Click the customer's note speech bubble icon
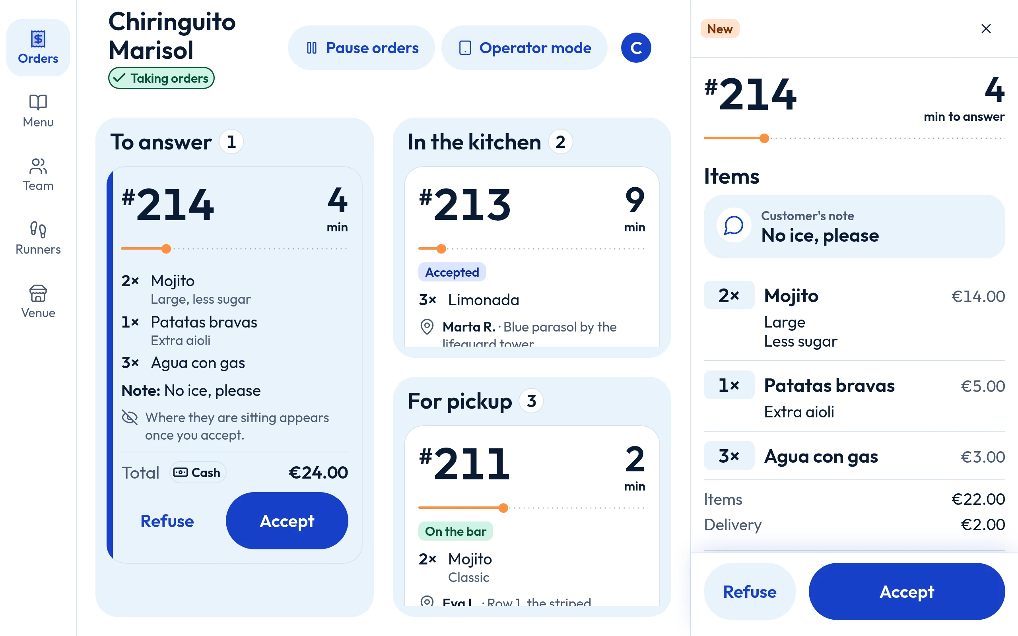 734,225
